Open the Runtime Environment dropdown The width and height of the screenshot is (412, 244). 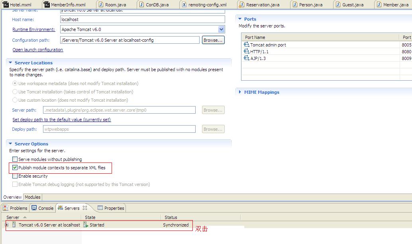tap(221, 29)
